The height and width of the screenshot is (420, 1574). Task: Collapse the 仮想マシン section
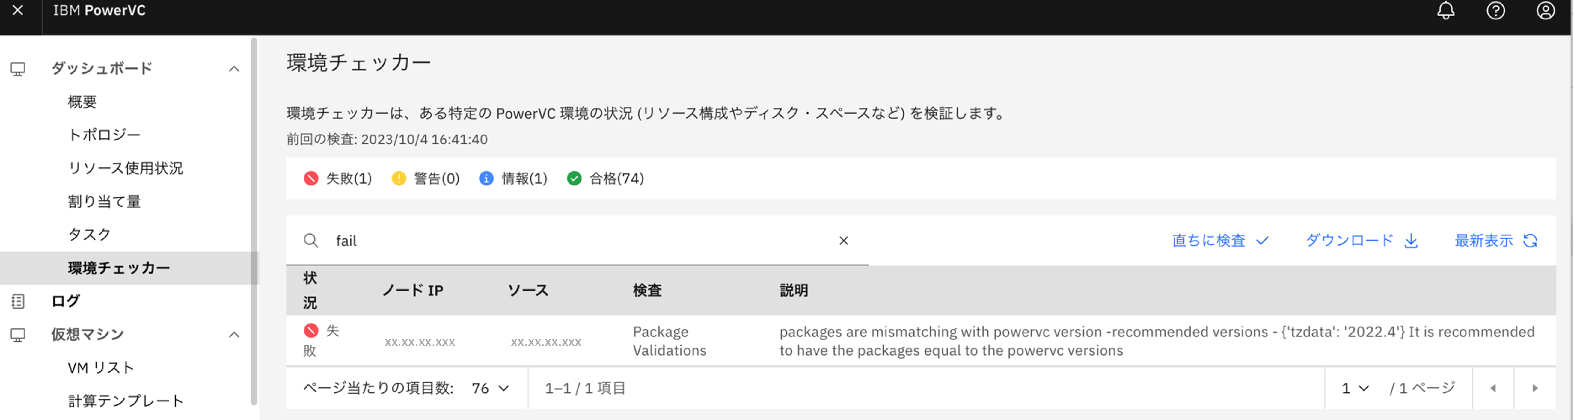234,335
